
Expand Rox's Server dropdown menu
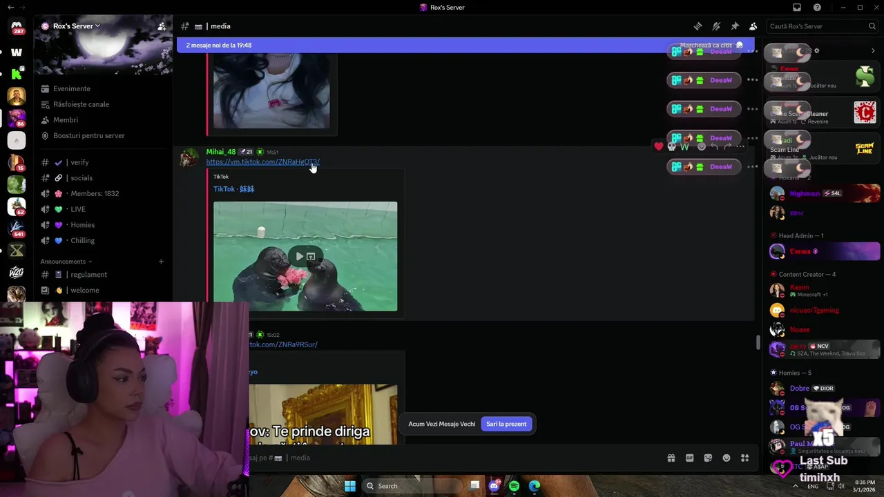pos(76,26)
